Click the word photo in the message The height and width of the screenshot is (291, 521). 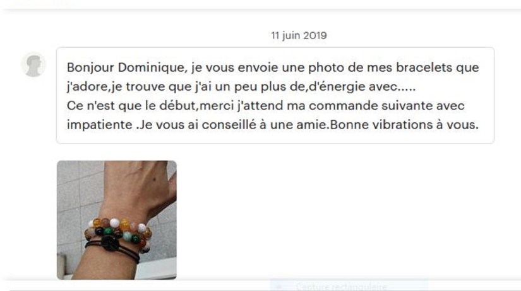click(x=326, y=67)
